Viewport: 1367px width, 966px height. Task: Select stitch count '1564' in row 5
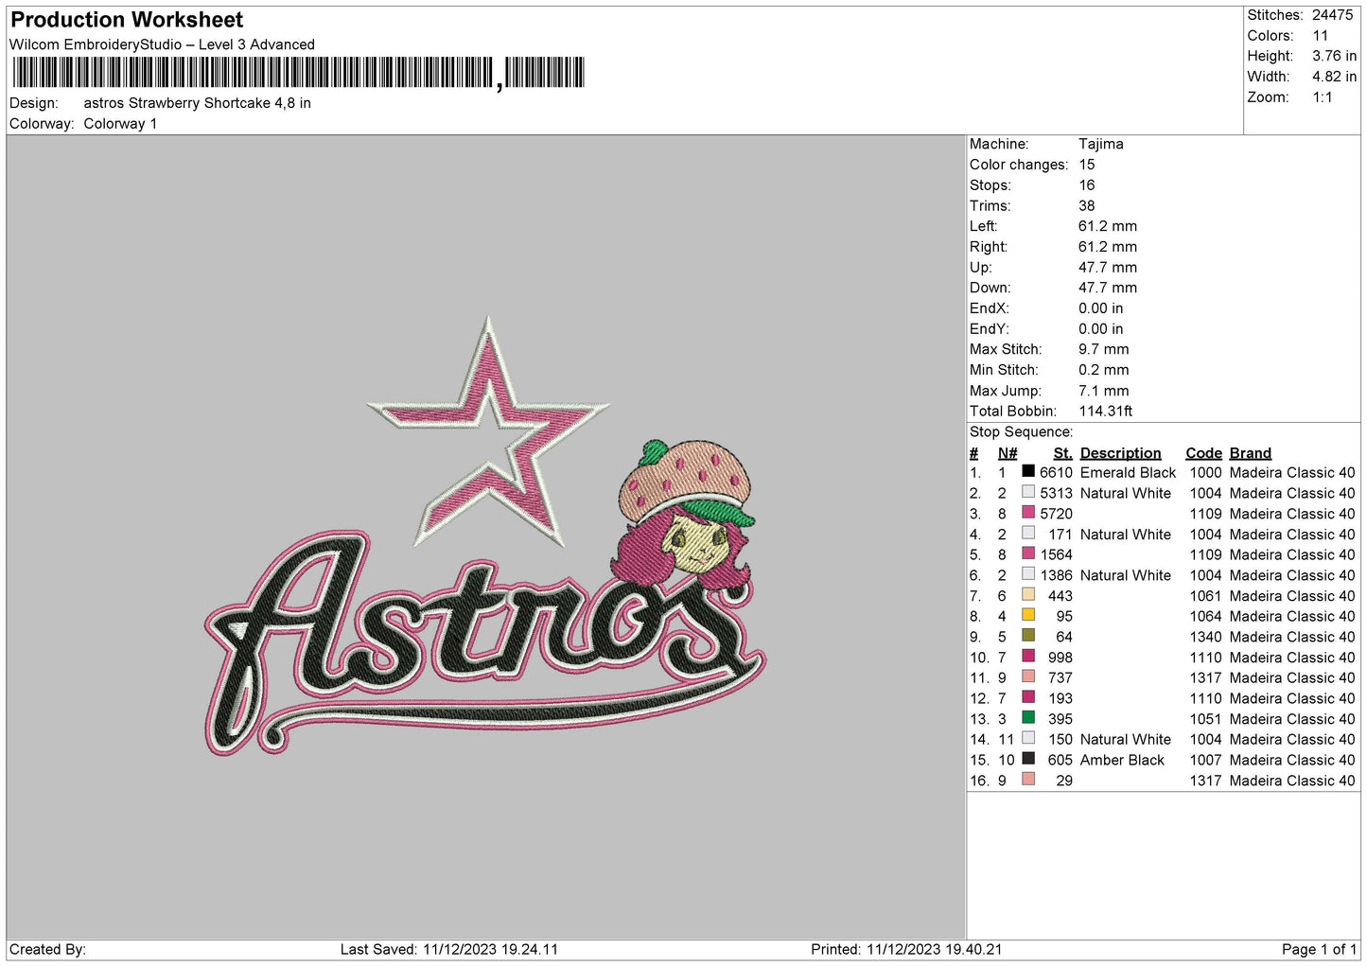tap(1056, 554)
